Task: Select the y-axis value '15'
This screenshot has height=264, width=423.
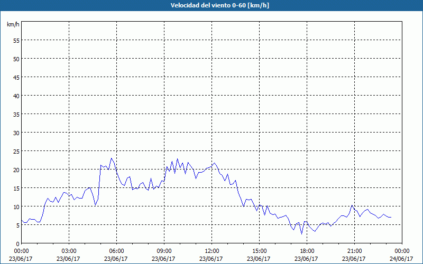Action: (16, 189)
